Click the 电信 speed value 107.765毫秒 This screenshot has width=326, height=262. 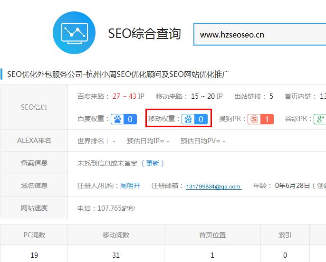click(106, 208)
